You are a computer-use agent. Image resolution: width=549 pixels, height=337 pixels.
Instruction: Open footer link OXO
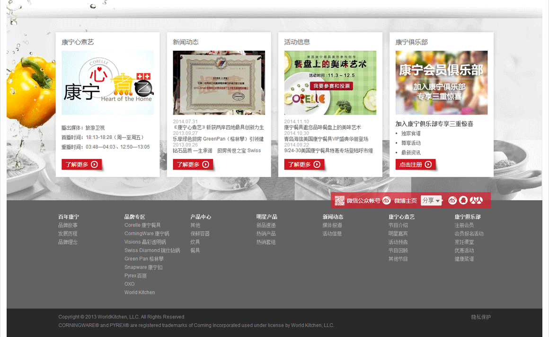(x=130, y=284)
